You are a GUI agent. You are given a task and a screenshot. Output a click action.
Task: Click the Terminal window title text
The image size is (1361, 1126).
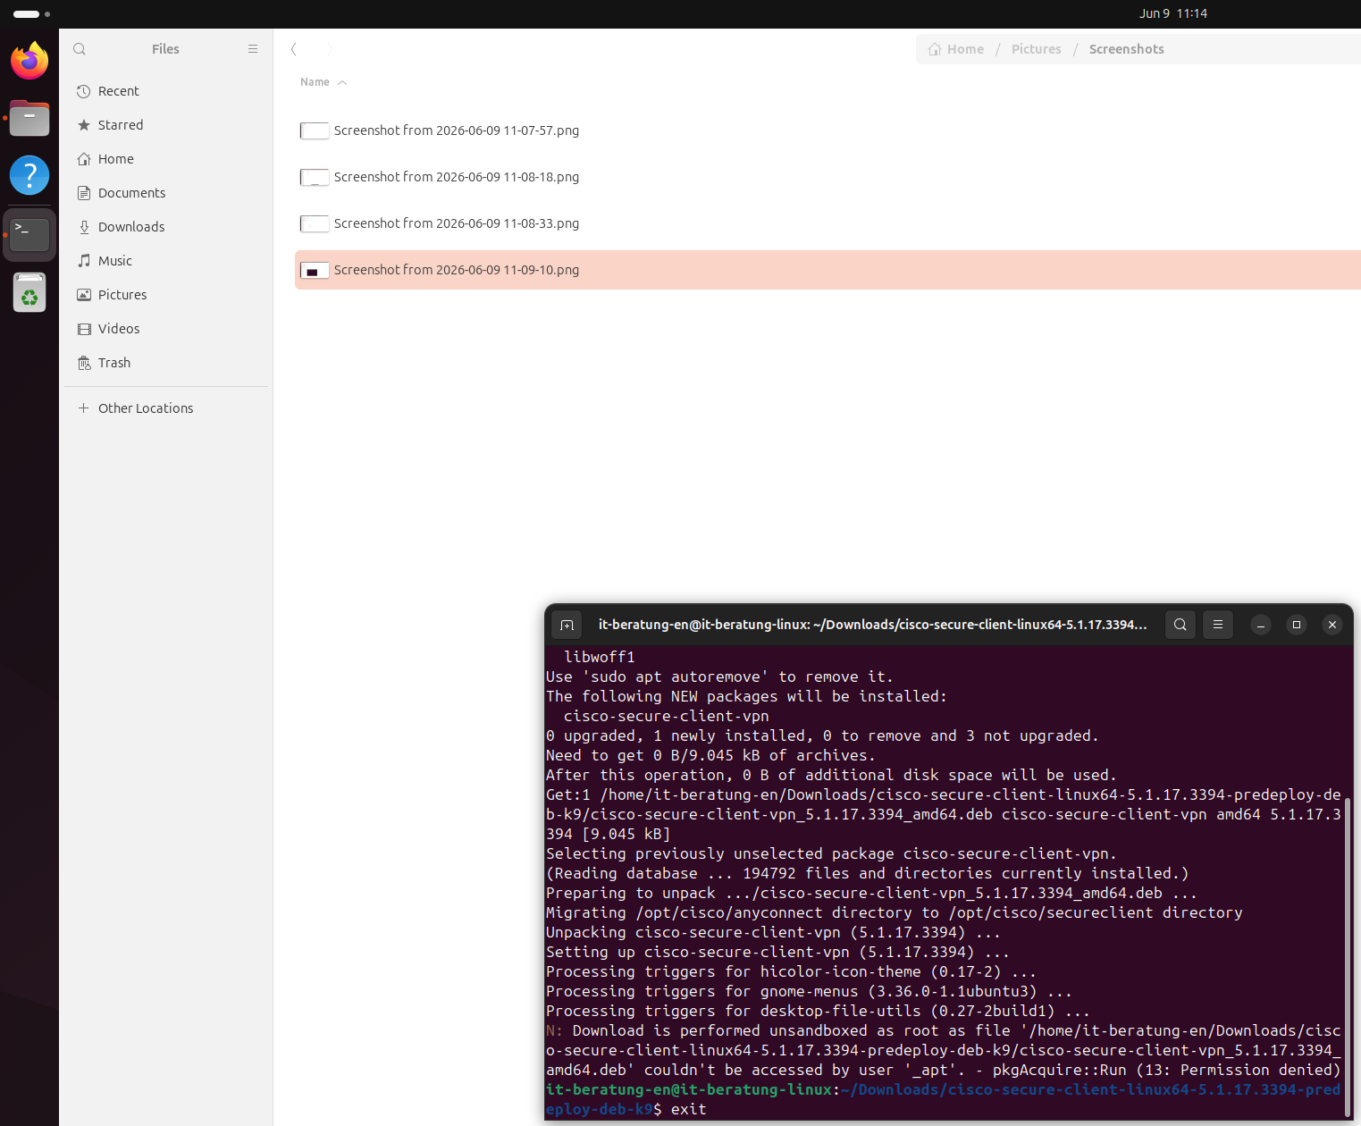click(x=872, y=625)
